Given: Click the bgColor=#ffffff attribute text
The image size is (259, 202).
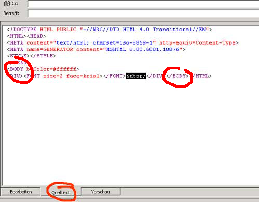Looking at the screenshot, I should (x=51, y=69).
